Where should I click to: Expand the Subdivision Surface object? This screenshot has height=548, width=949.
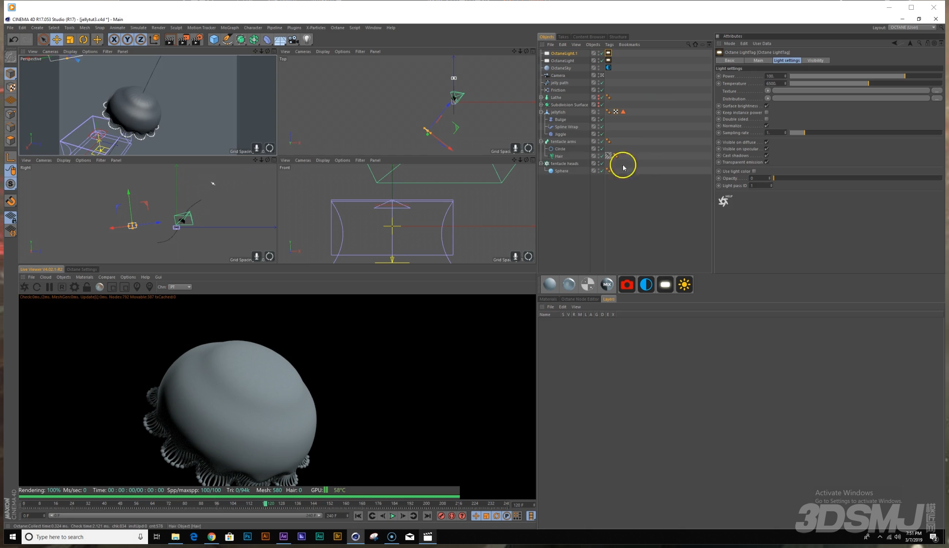541,105
